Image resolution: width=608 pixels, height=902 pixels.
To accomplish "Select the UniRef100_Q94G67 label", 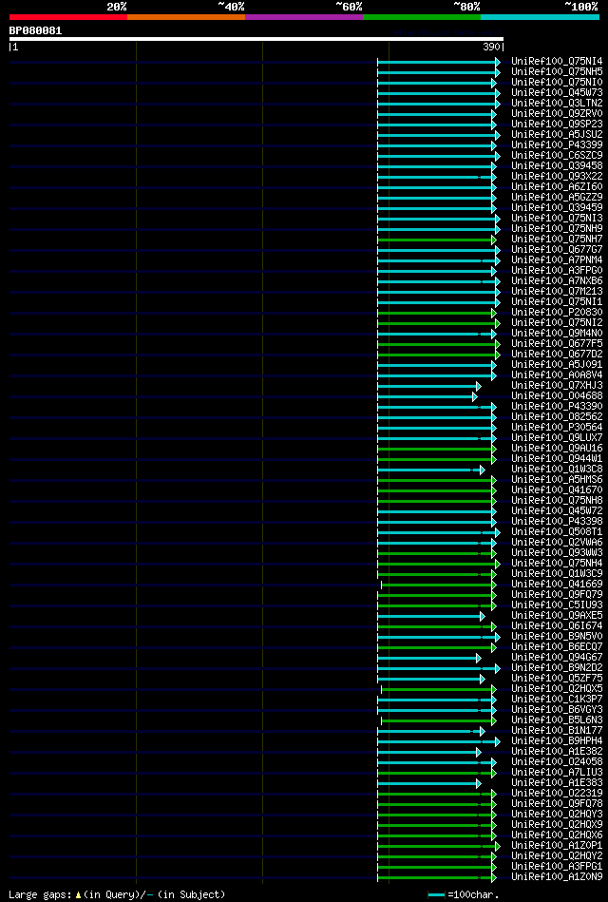I will tap(557, 658).
